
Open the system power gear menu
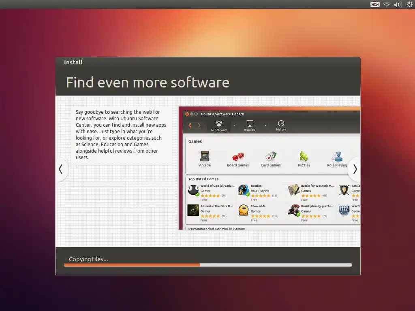coord(409,4)
